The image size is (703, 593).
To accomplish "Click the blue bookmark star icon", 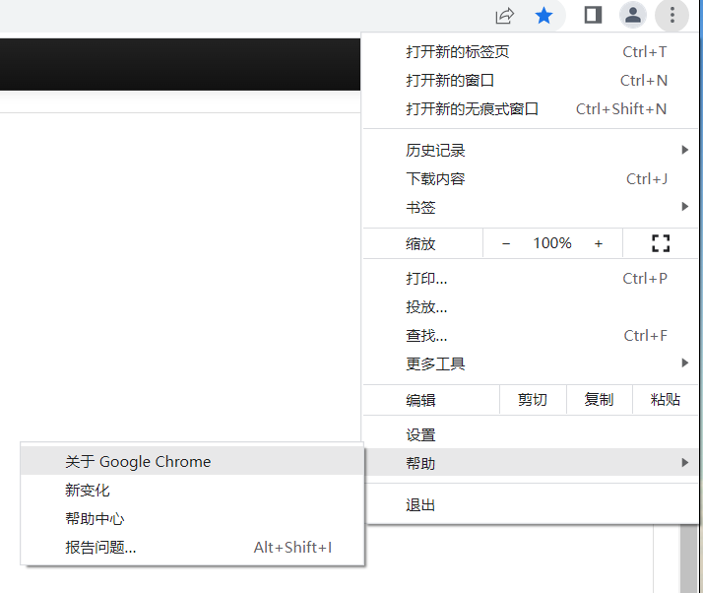I will (543, 15).
